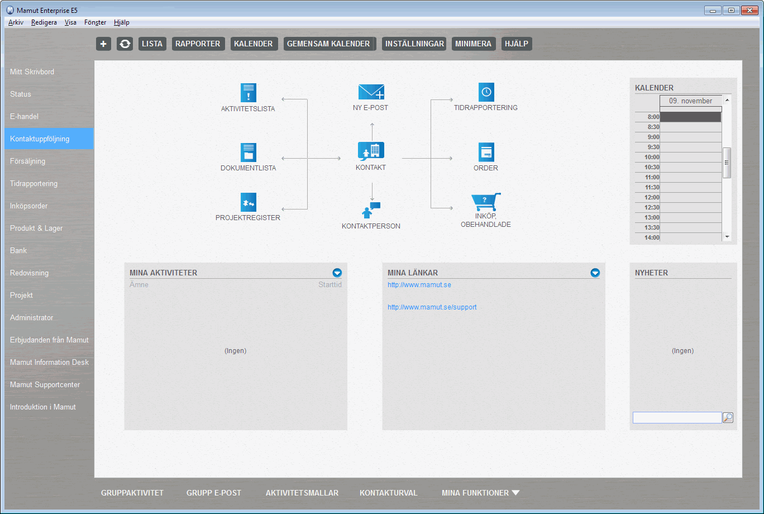Select the 12:00 calendar time slot
The height and width of the screenshot is (514, 764).
(691, 197)
